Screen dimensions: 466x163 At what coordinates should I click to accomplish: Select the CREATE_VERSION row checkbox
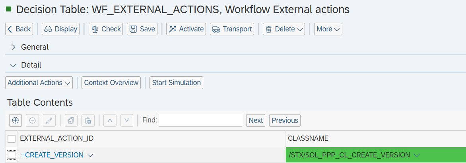click(12, 155)
